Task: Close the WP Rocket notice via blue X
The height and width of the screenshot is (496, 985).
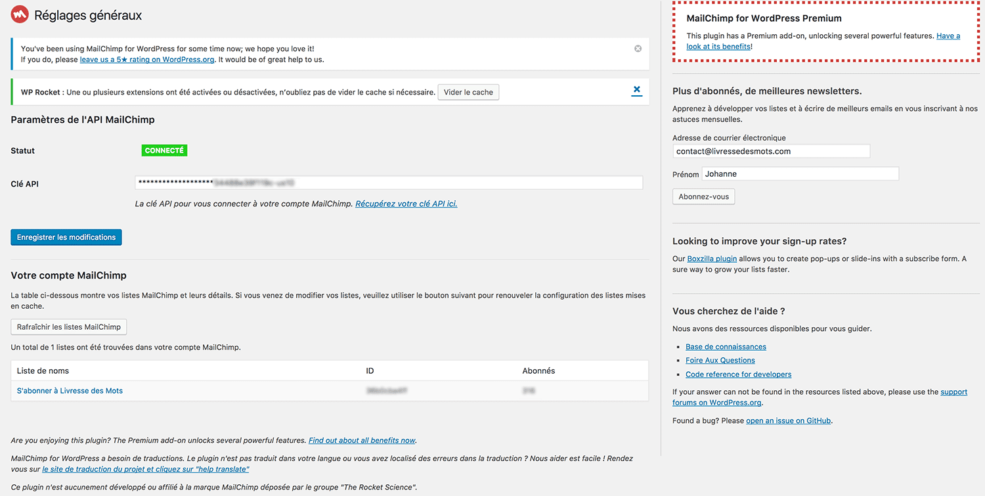Action: (x=636, y=91)
